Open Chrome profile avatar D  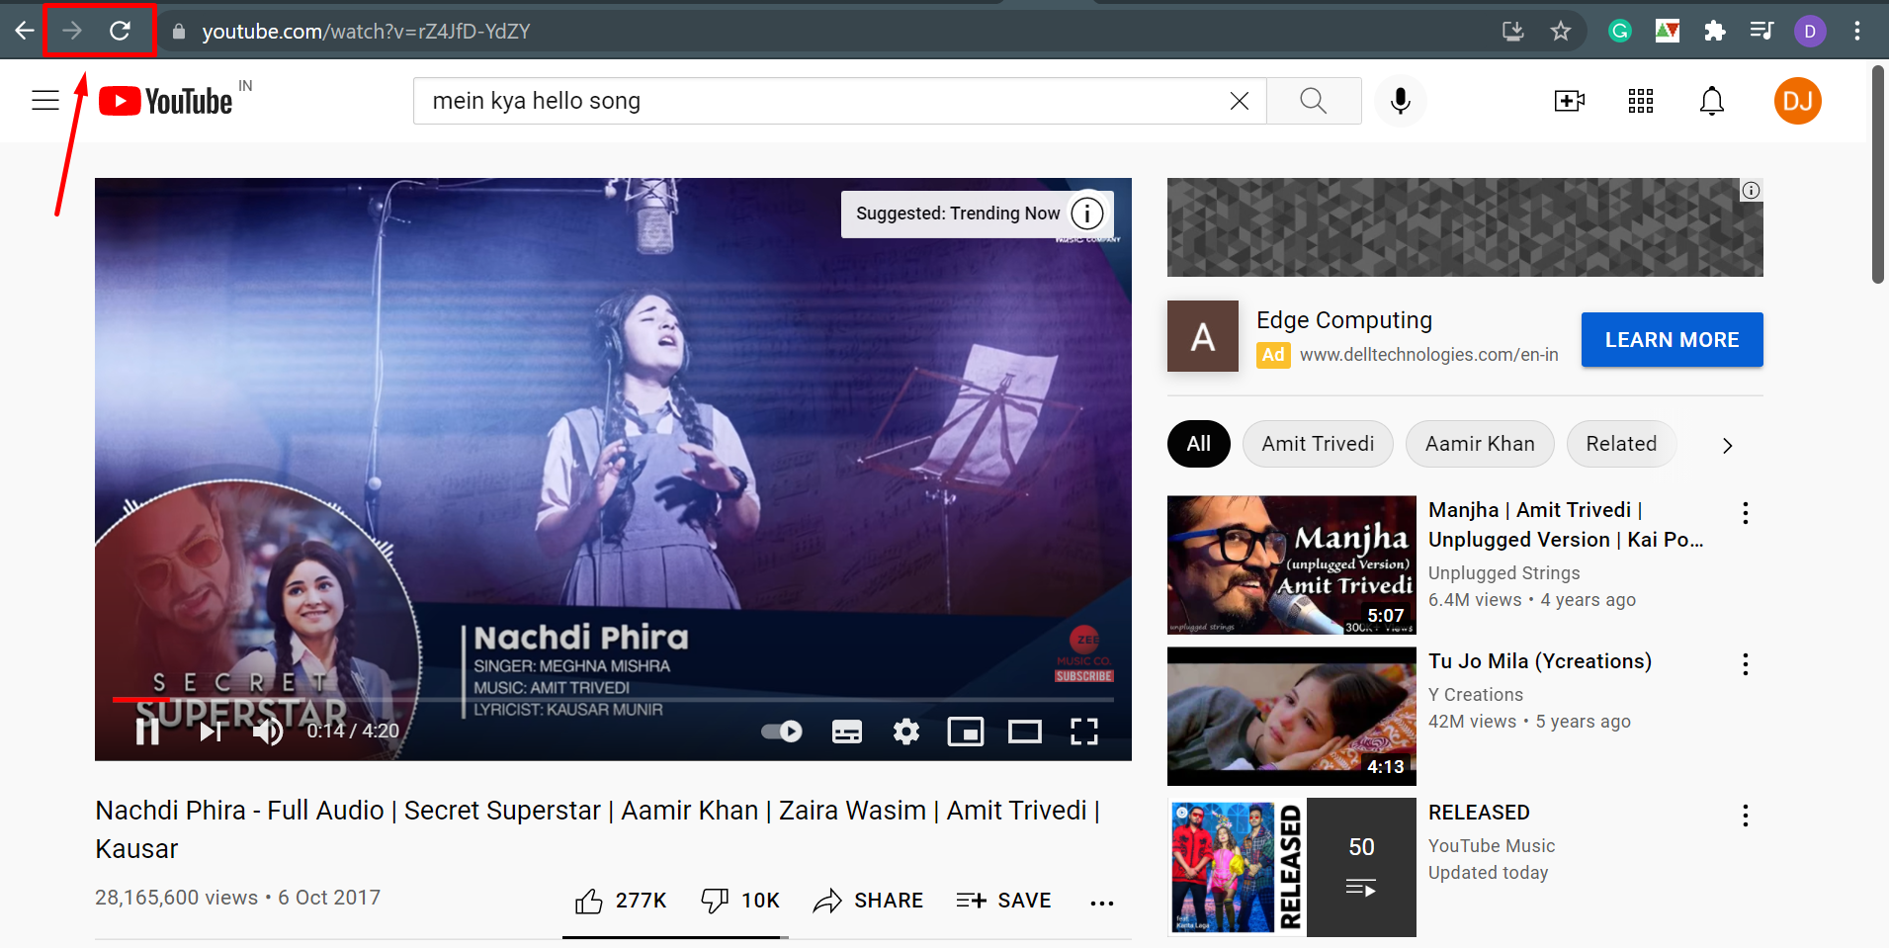1810,31
